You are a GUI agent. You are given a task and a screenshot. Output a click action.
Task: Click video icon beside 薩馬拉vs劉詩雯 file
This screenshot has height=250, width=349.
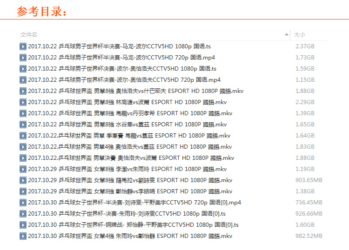(x=23, y=180)
